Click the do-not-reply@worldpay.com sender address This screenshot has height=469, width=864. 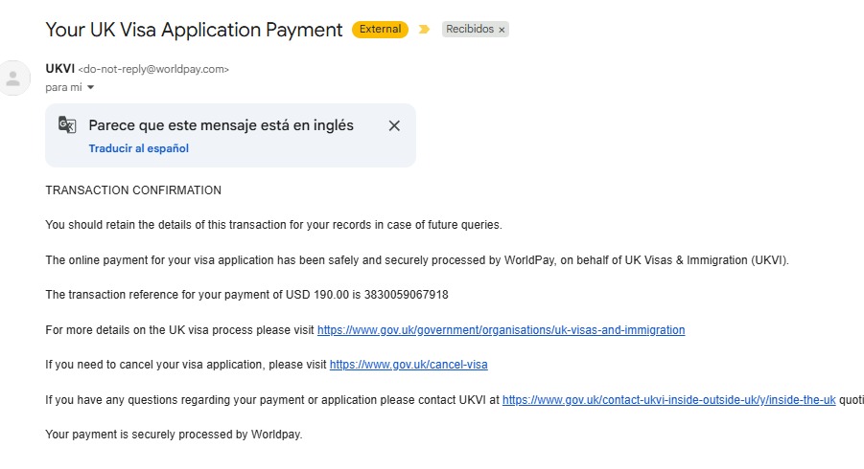(153, 69)
